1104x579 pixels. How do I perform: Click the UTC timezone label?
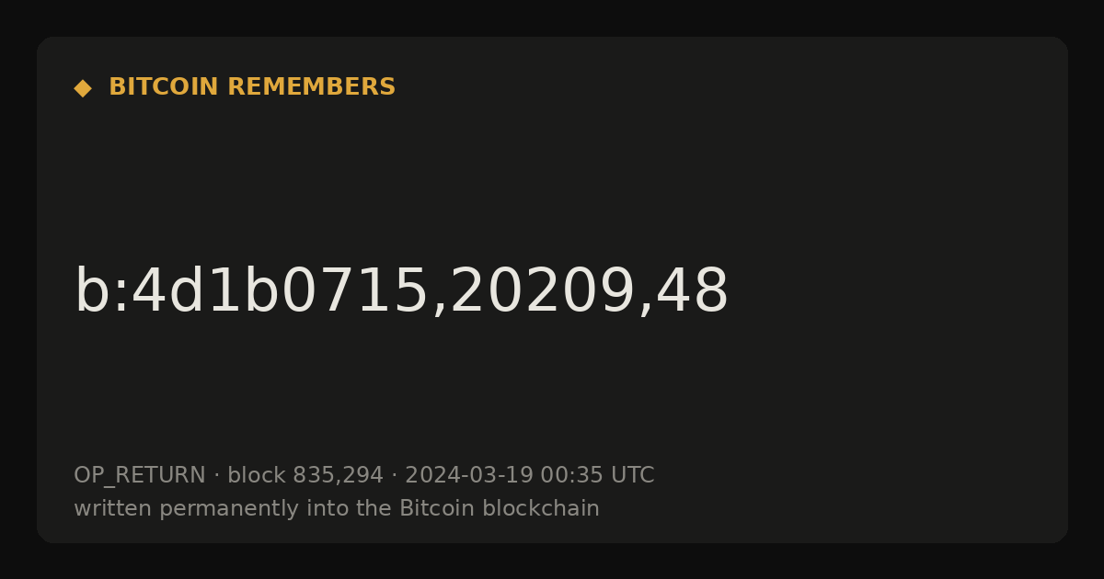point(633,475)
